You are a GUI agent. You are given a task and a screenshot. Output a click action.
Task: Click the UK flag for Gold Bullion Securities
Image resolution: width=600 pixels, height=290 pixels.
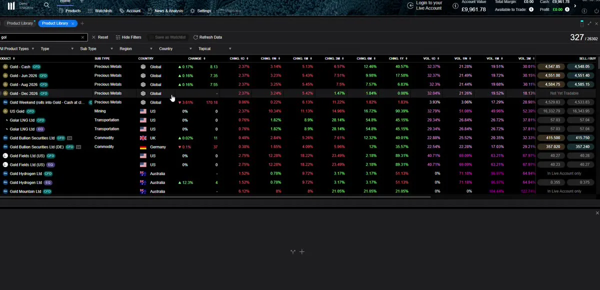[x=143, y=138]
